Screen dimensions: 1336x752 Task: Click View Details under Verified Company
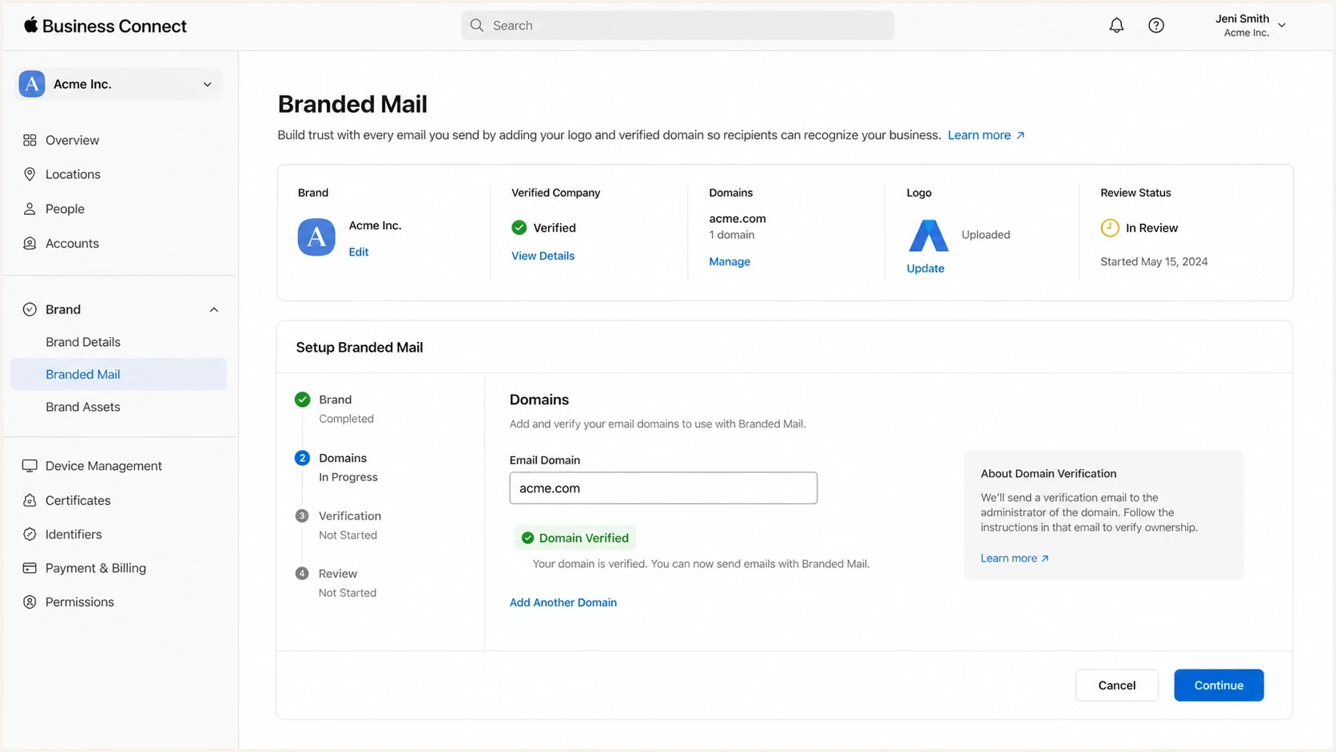tap(543, 256)
